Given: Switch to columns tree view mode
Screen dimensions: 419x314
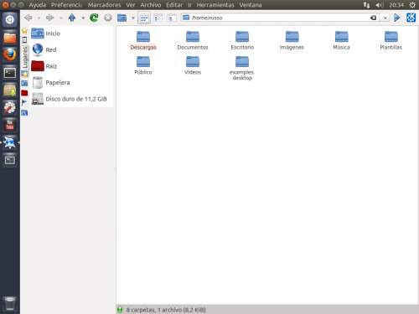Looking at the screenshot, I should point(171,18).
